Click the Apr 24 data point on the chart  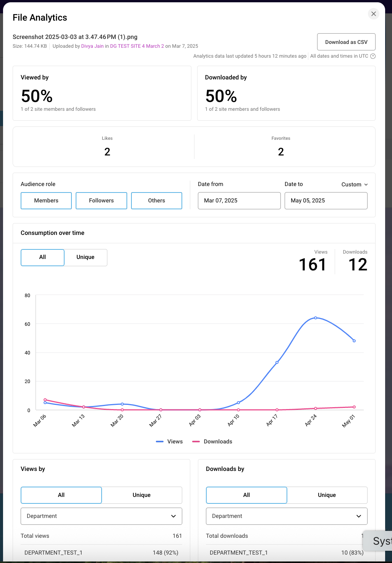tap(316, 318)
